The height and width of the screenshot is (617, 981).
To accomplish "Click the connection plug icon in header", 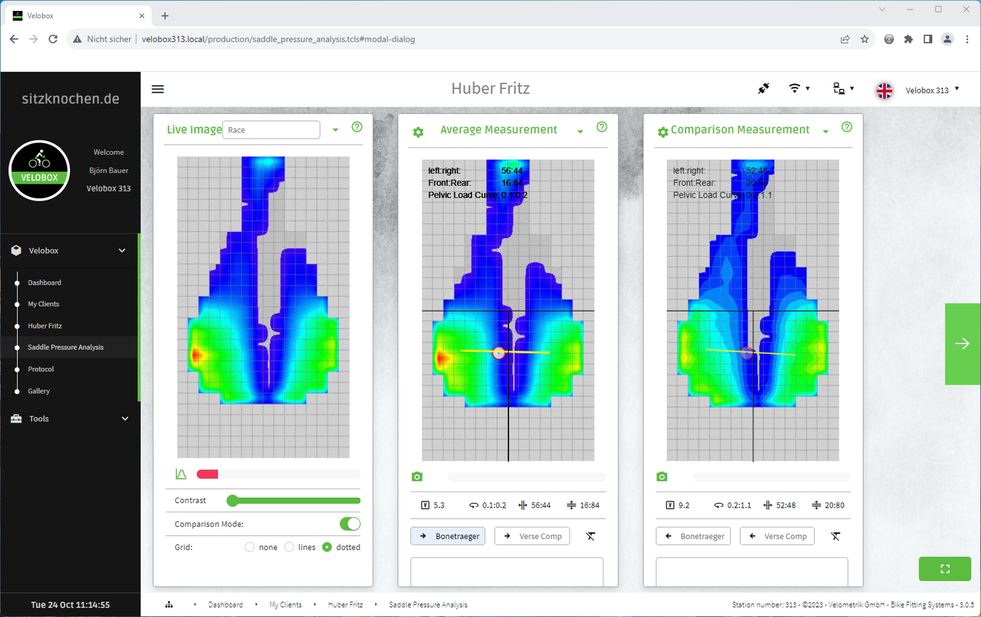I will tap(764, 89).
